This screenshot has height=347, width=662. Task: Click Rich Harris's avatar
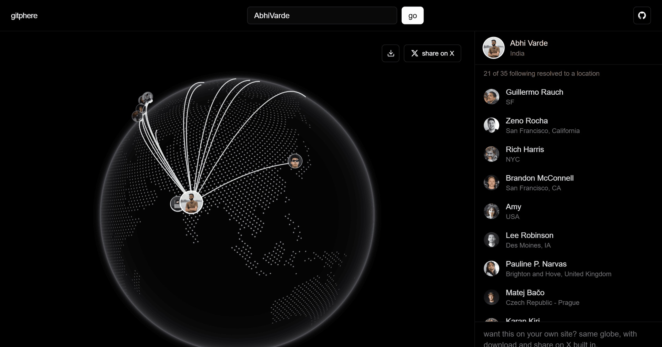click(x=491, y=154)
